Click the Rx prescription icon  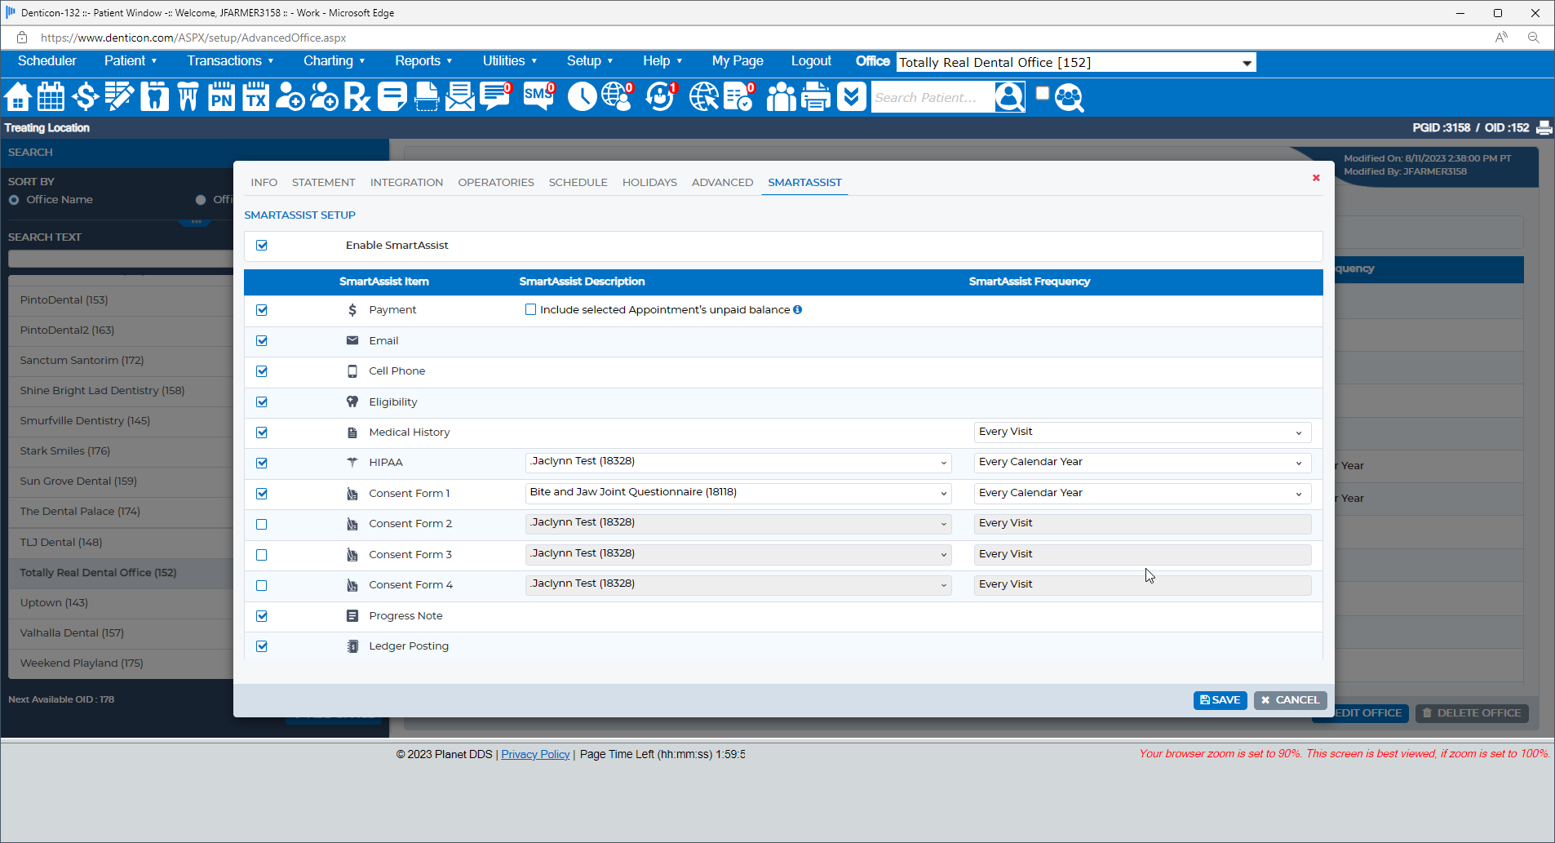click(x=357, y=97)
